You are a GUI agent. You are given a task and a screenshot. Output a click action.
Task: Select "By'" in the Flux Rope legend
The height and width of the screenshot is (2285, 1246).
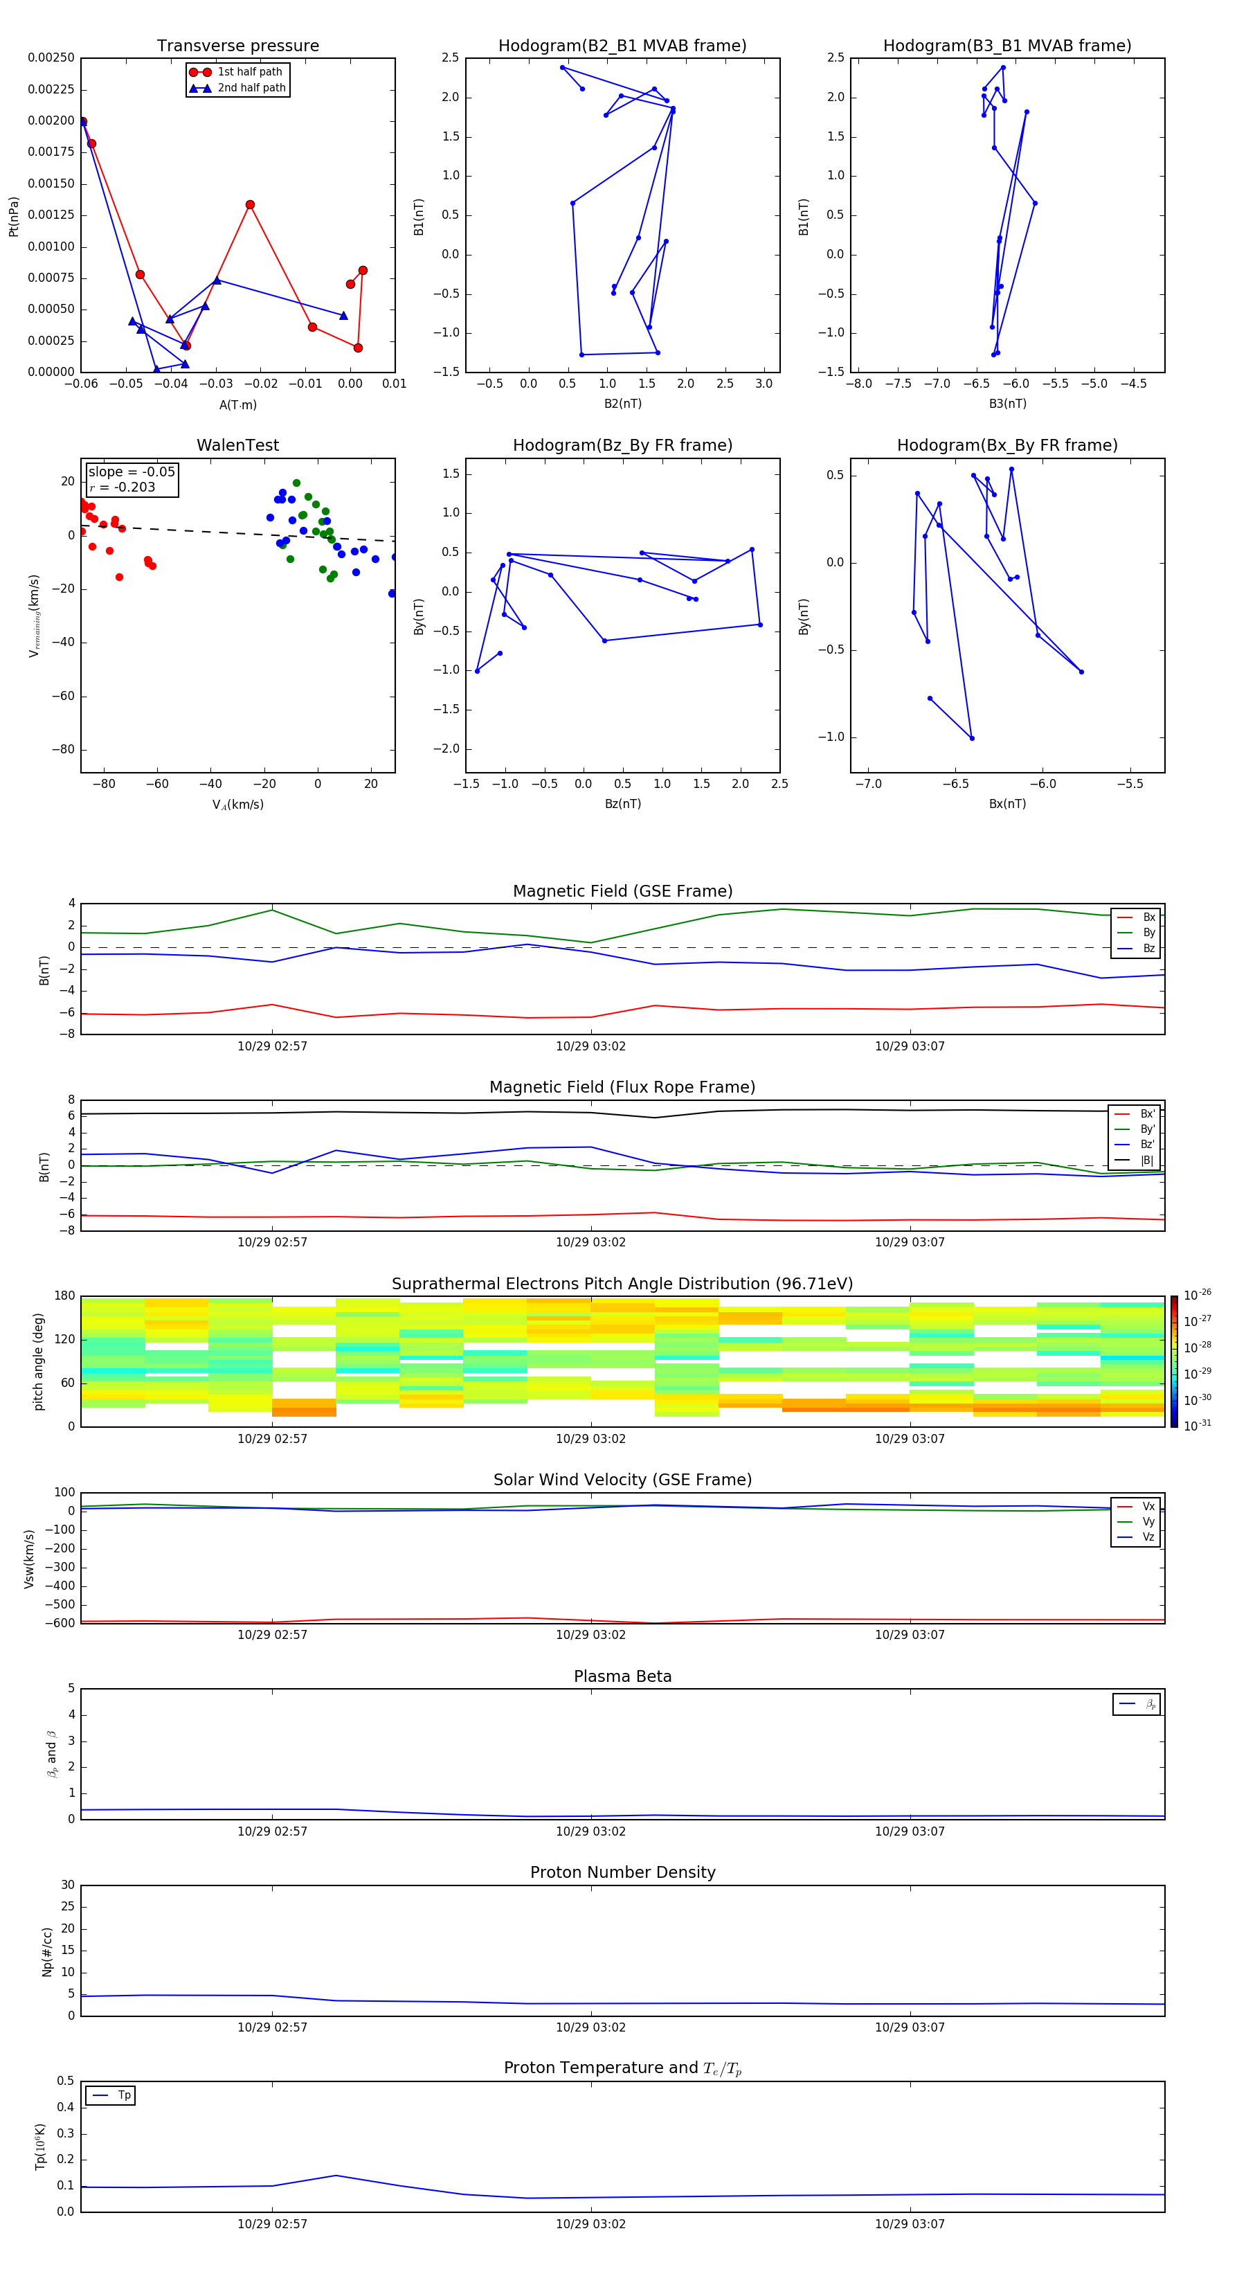click(x=1135, y=1130)
